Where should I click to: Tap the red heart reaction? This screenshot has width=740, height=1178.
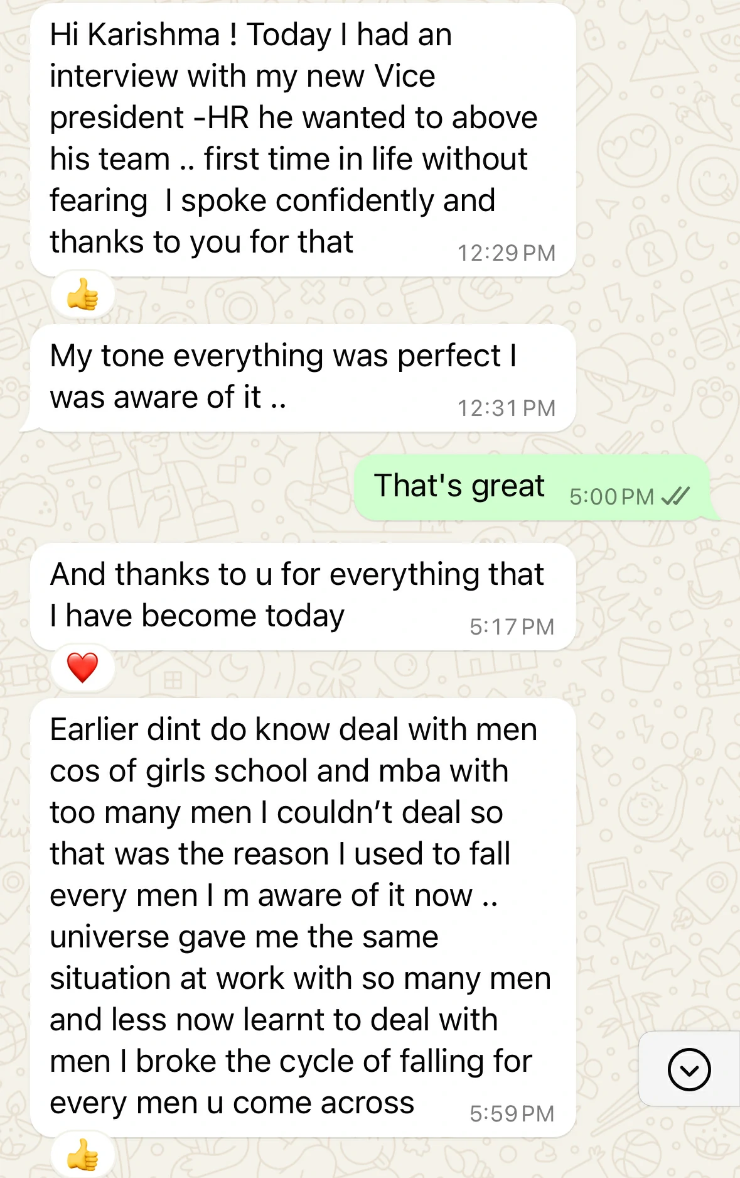click(83, 667)
